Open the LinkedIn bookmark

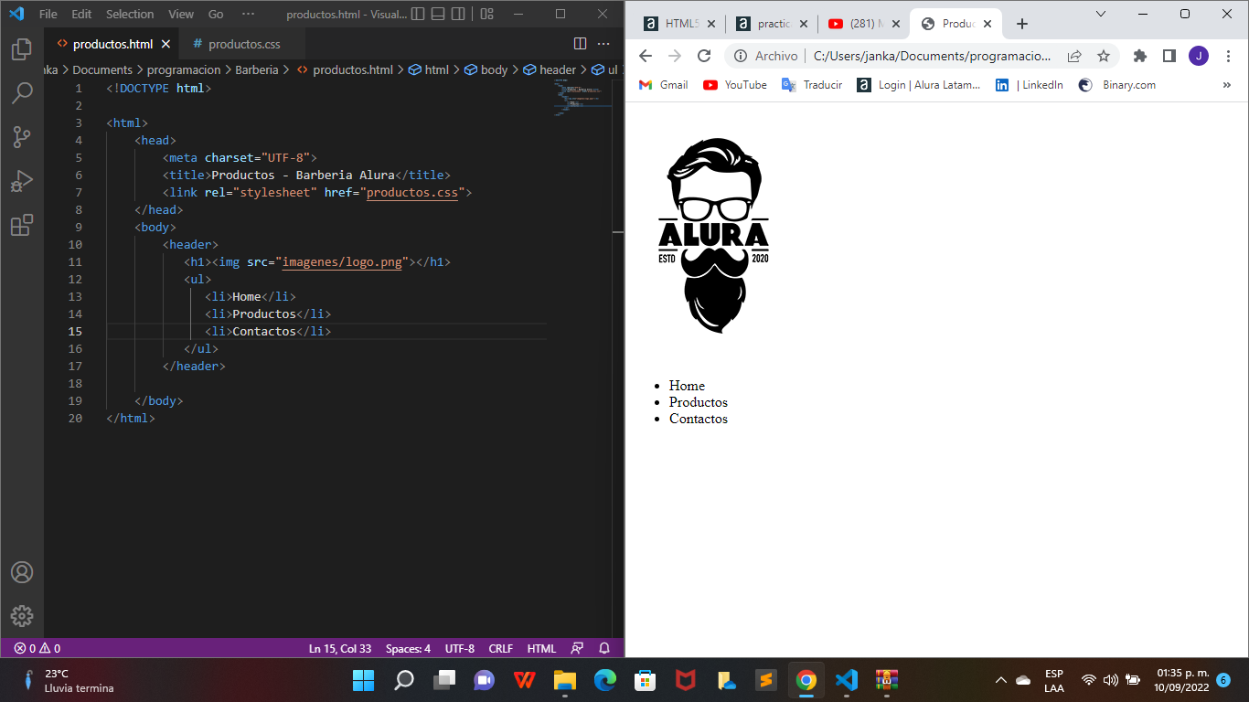(x=1030, y=85)
